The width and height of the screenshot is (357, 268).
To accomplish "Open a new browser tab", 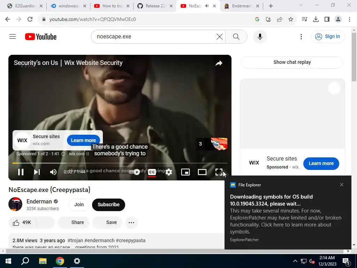I will [271, 6].
